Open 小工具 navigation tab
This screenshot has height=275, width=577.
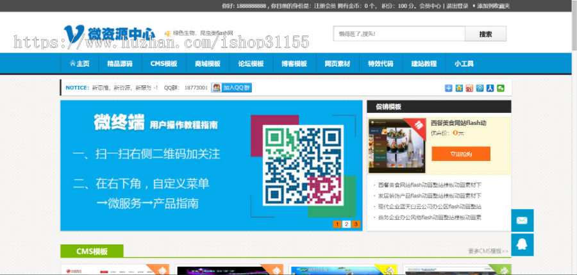[464, 63]
